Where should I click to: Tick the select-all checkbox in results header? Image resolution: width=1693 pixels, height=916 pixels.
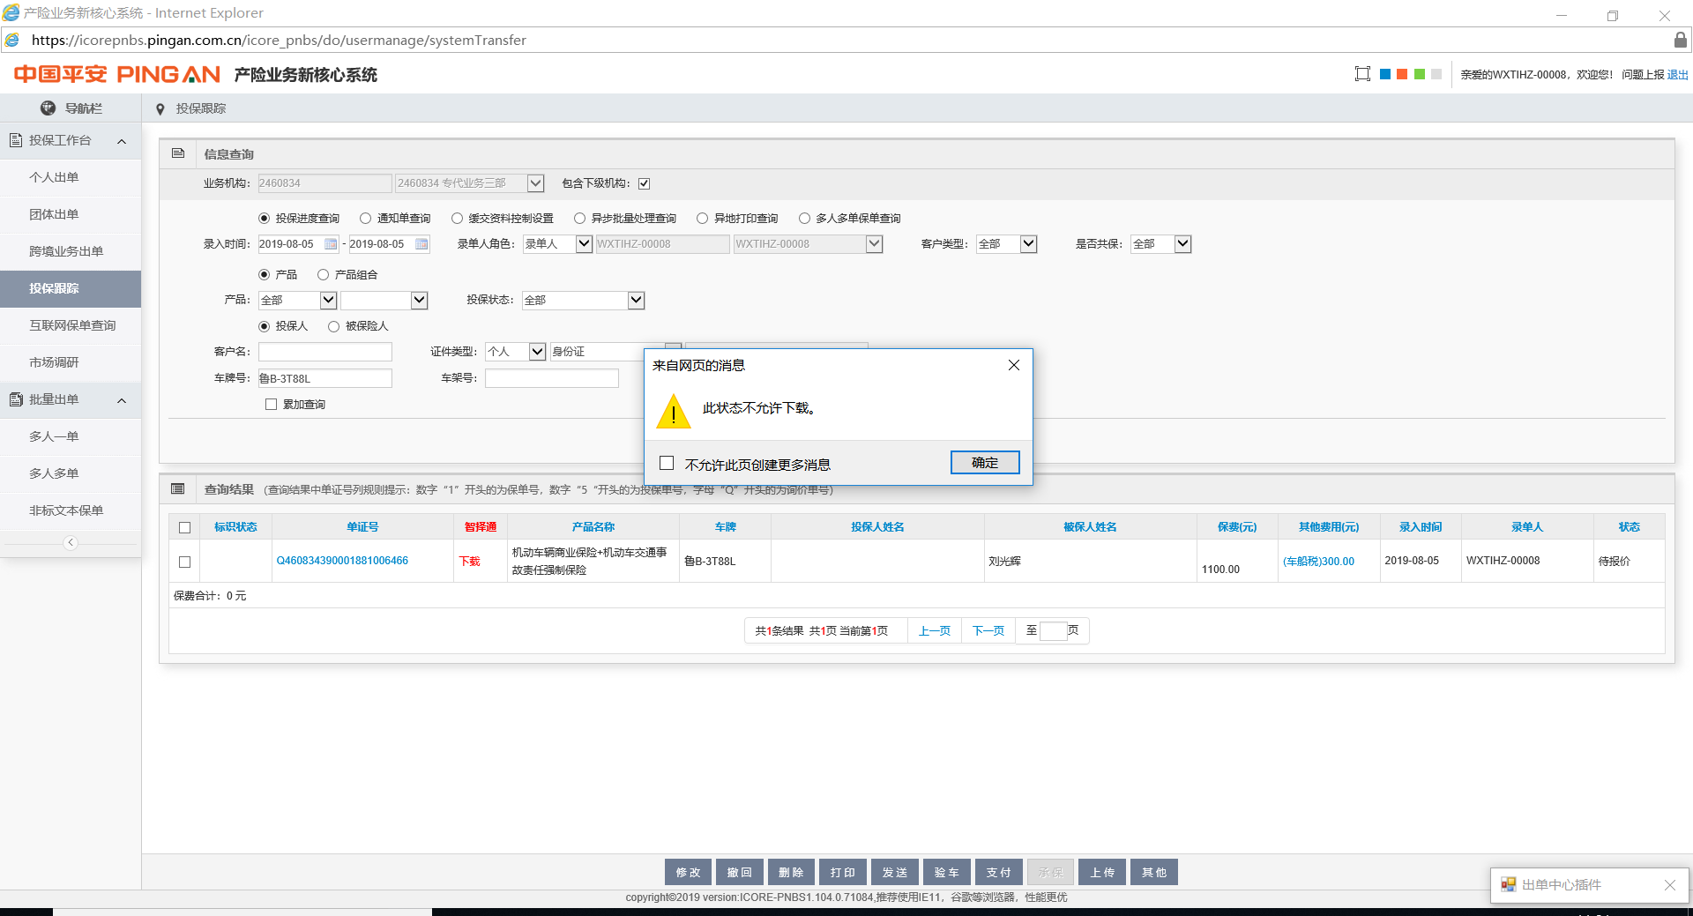[x=184, y=527]
